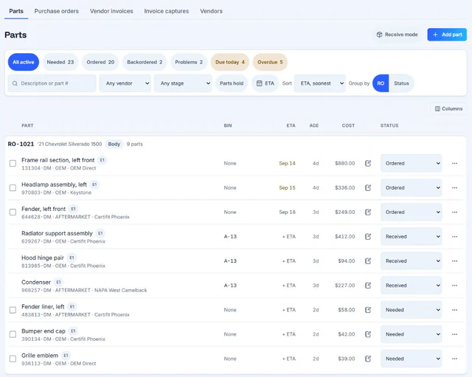
Task: Filter by Problems 2
Action: pos(189,62)
